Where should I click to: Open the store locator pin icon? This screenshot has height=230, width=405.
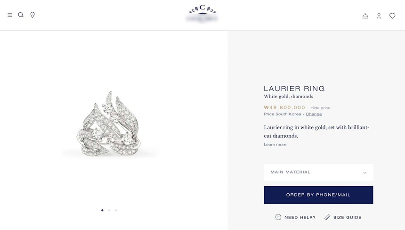pyautogui.click(x=32, y=15)
